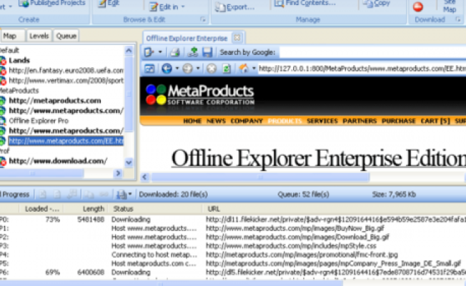The width and height of the screenshot is (466, 286).
Task: Select the Lands project
Action: coord(19,60)
